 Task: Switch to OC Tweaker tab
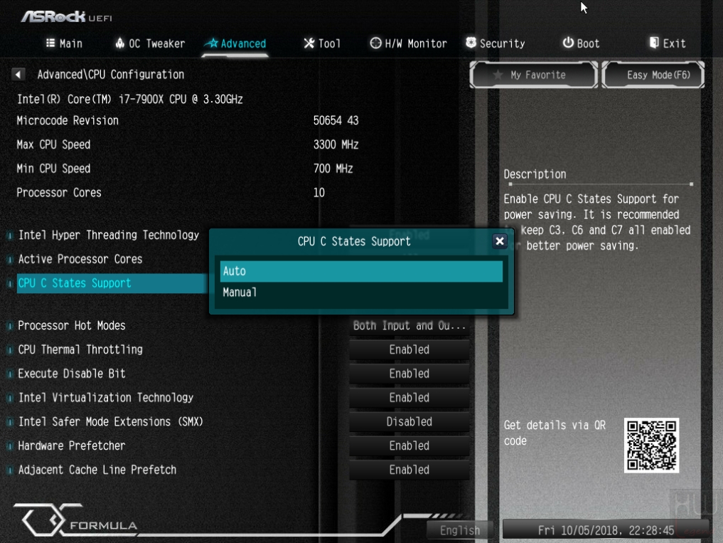[150, 43]
